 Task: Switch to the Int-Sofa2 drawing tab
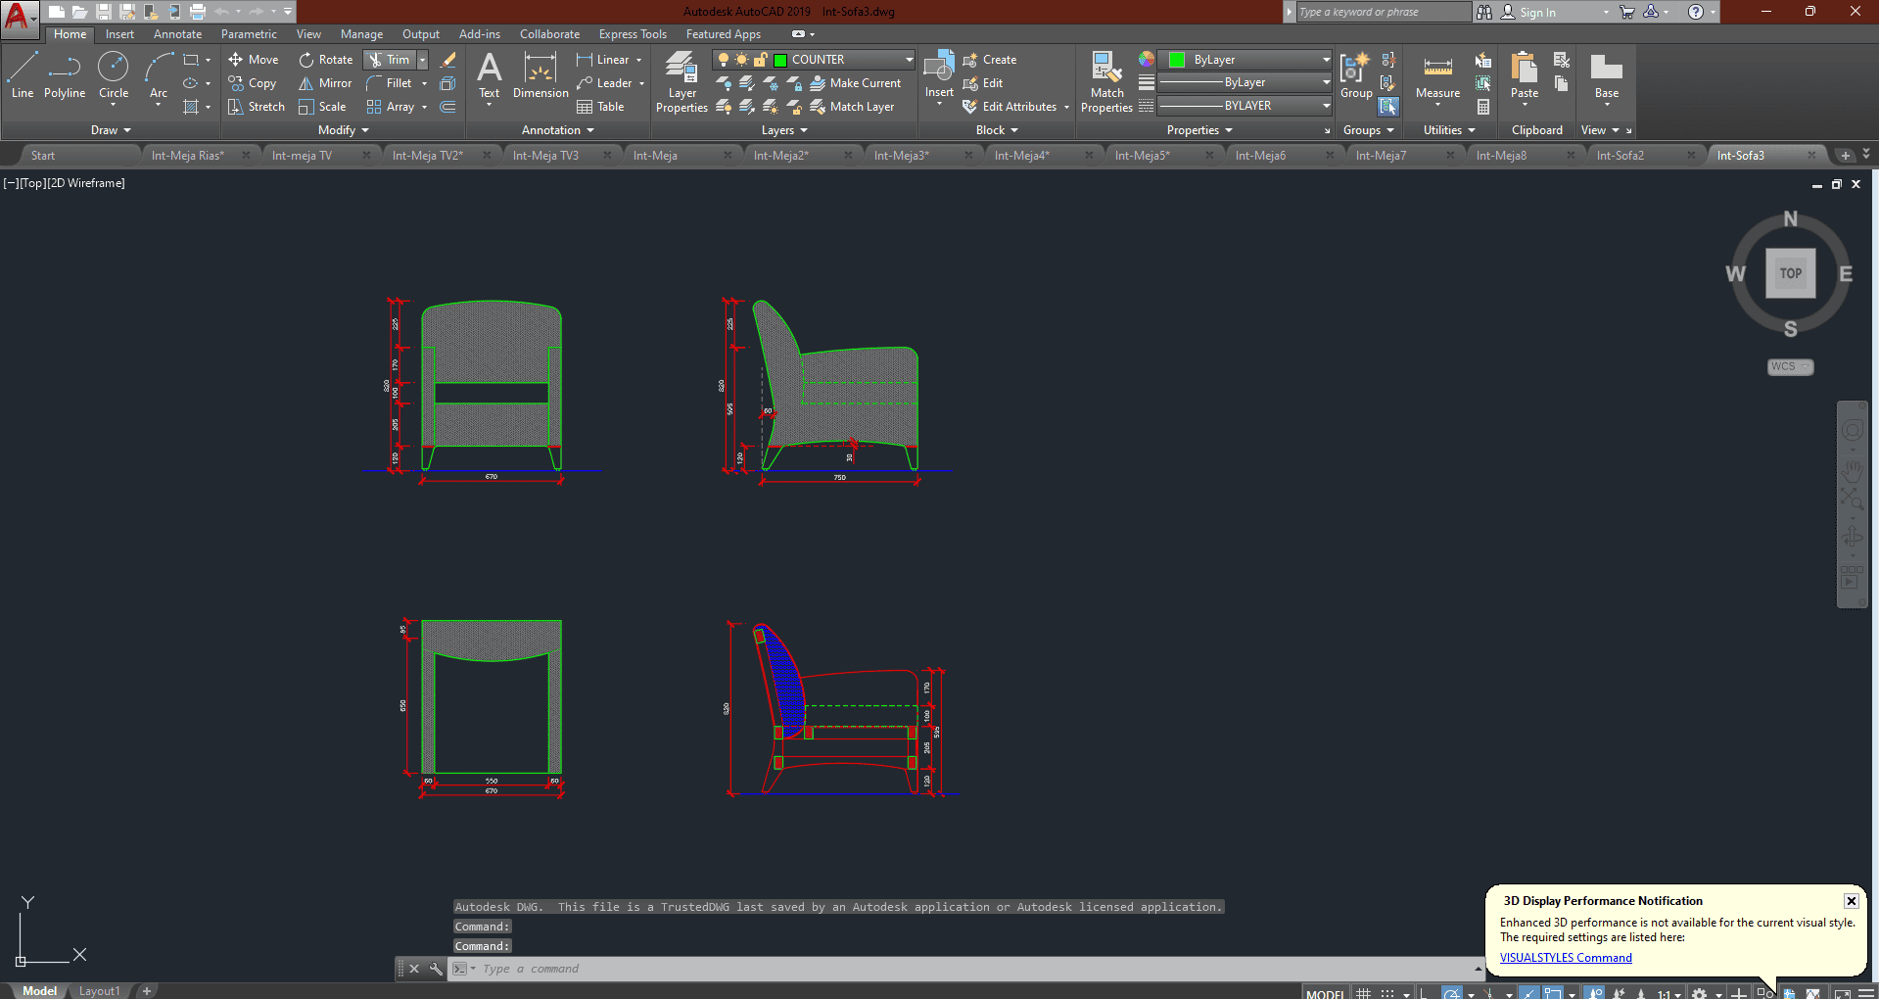click(1621, 156)
